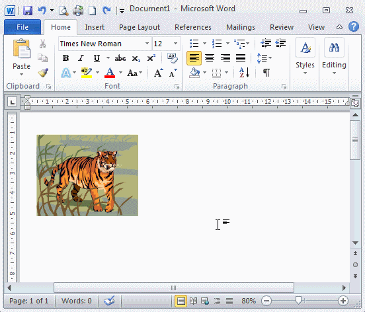Jump to previous page with double arrows

point(355,253)
